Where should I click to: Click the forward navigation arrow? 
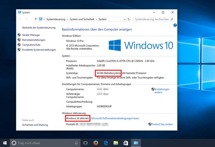[26, 19]
